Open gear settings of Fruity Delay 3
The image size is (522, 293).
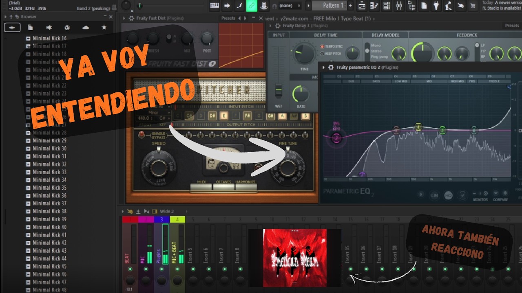[x=277, y=26]
